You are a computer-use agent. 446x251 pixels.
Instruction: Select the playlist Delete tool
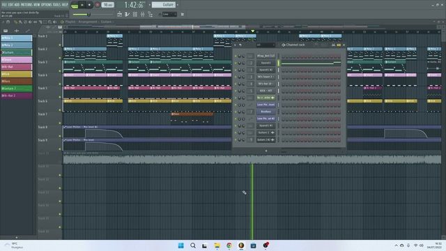click(25, 22)
